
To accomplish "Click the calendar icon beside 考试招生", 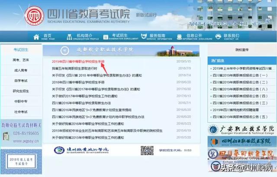I will click(106, 37).
